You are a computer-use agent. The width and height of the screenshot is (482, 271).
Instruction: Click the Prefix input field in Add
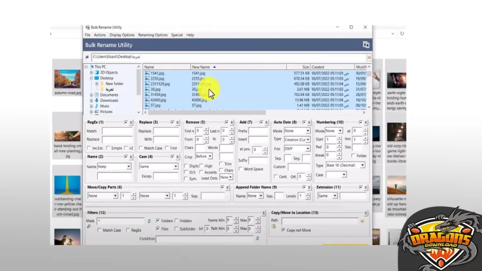coord(258,131)
